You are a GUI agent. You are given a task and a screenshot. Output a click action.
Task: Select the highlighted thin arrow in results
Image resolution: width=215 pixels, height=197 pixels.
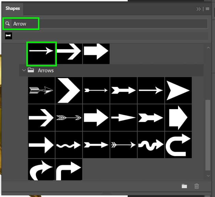click(41, 53)
